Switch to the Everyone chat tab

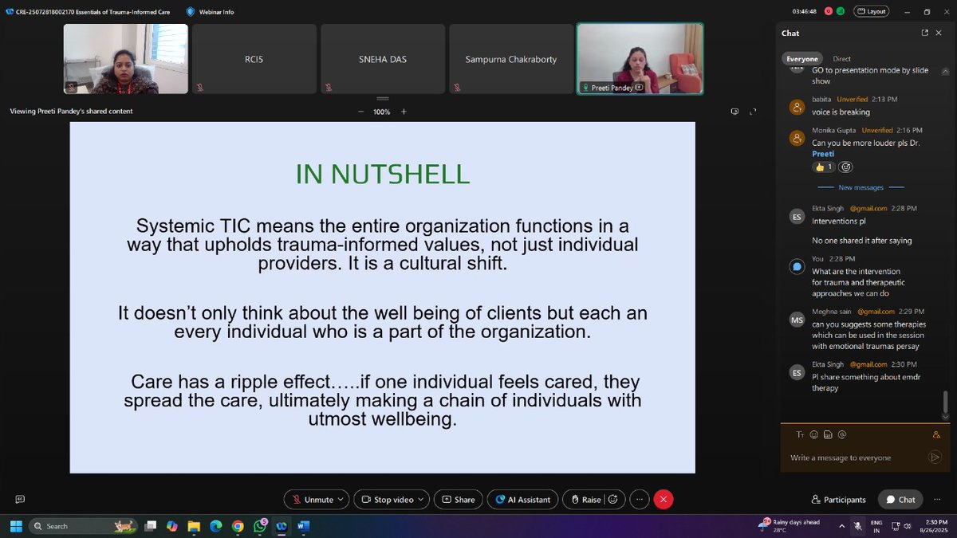pyautogui.click(x=802, y=59)
